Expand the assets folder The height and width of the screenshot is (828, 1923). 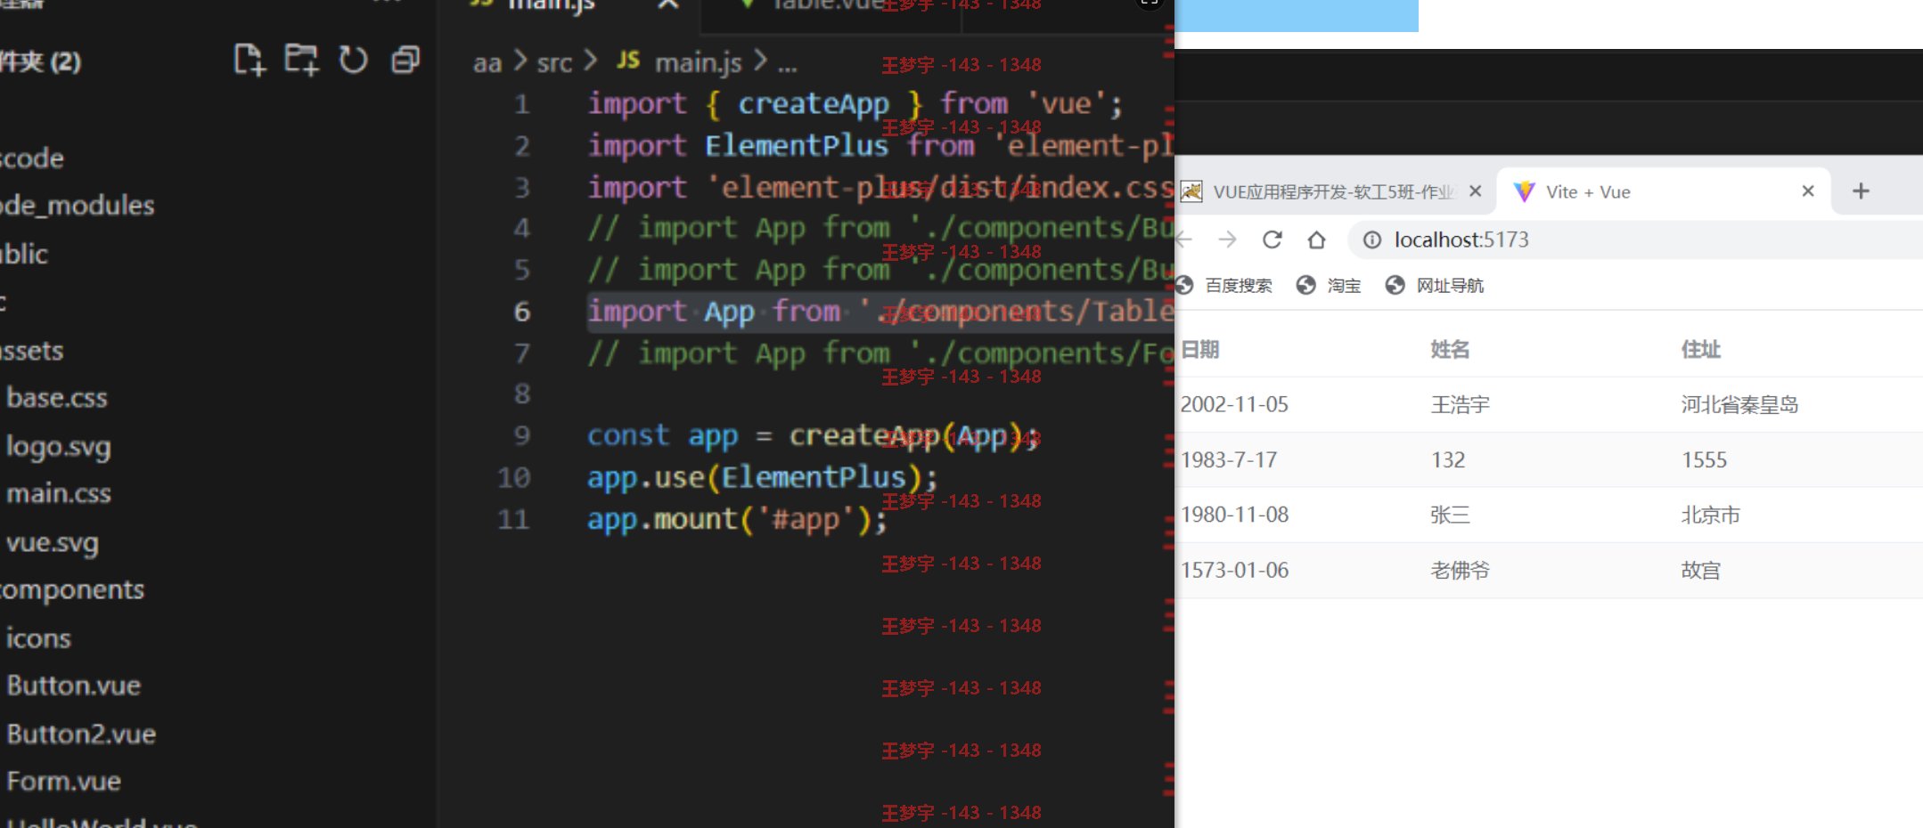point(32,351)
